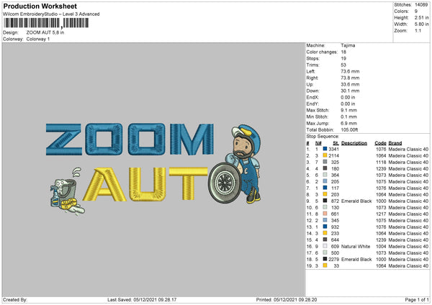Click the Description column header

[354, 143]
